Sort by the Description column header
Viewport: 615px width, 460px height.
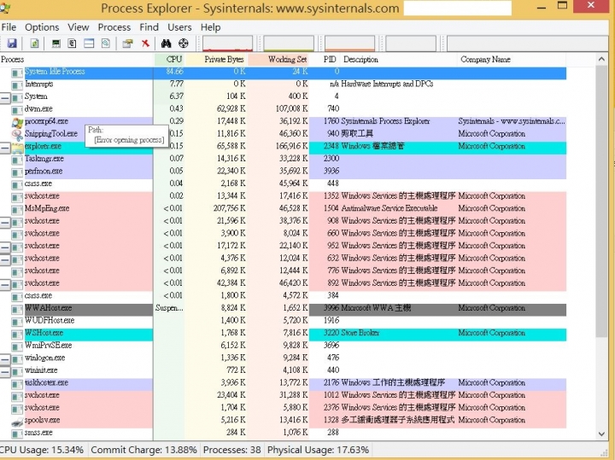pyautogui.click(x=399, y=60)
